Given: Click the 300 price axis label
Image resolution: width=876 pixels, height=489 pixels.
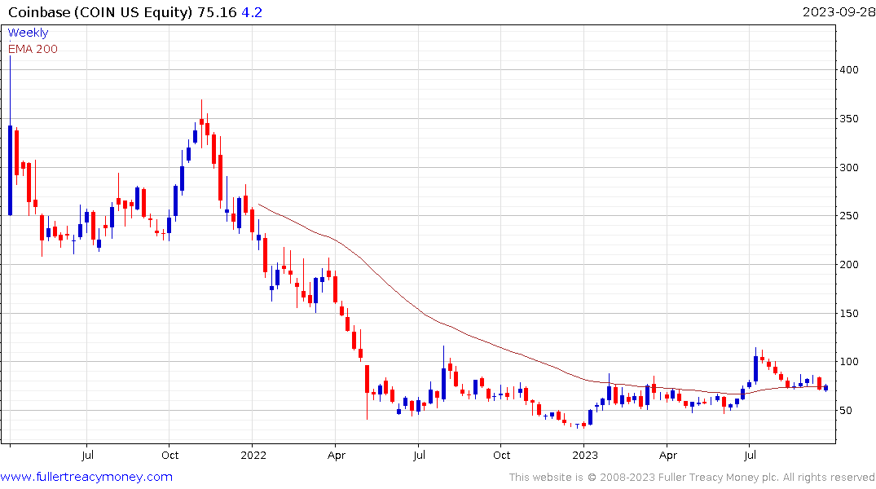Looking at the screenshot, I should point(849,167).
